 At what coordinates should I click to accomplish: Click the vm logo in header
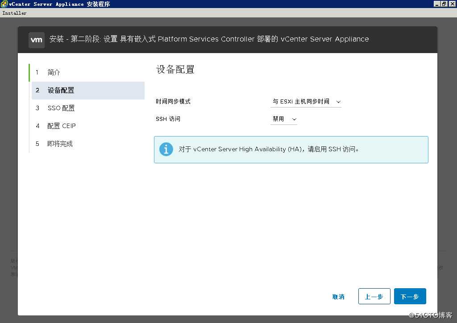point(37,40)
